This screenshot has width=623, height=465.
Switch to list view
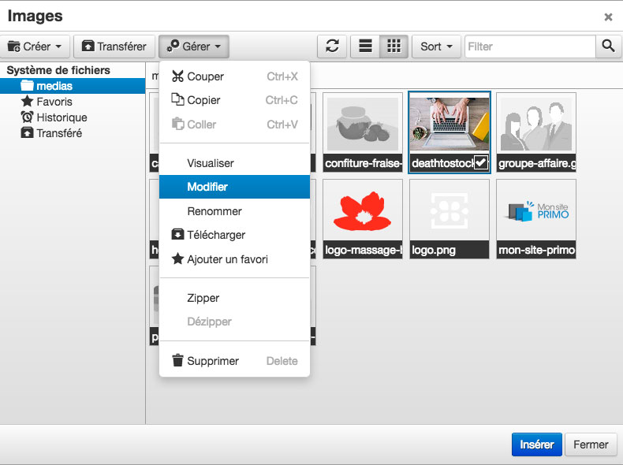pyautogui.click(x=365, y=46)
